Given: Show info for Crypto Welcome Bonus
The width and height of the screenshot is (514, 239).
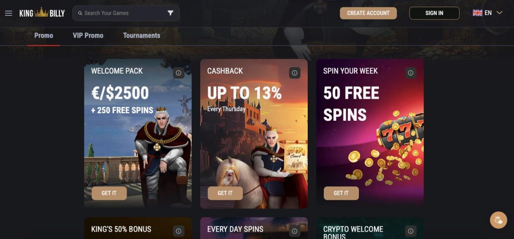Looking at the screenshot, I should (411, 231).
